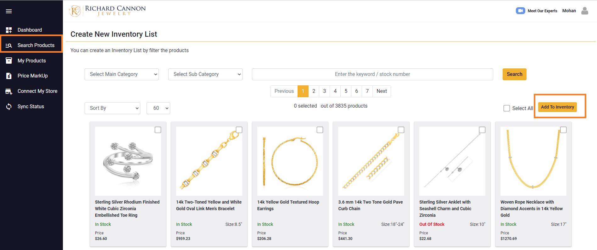Open the hamburger menu icon
This screenshot has height=250, width=597.
coord(9,11)
